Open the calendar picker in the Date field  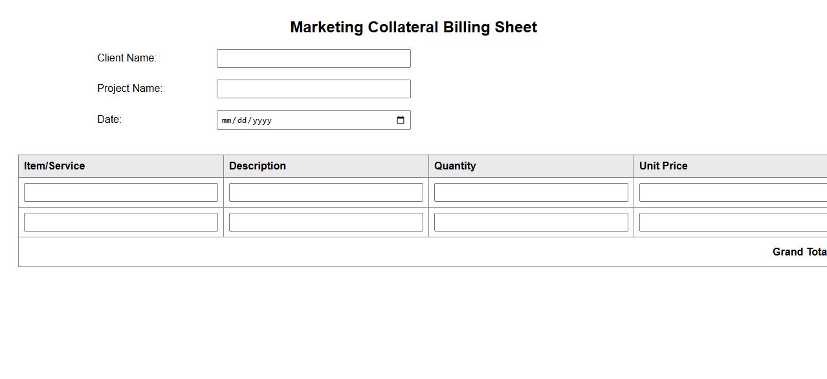(400, 120)
